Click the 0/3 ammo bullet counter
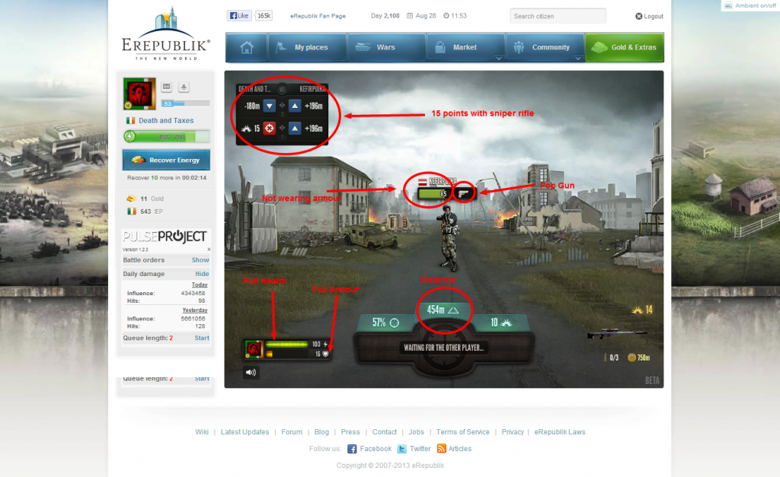Screen dimensions: 780x477 [612, 358]
